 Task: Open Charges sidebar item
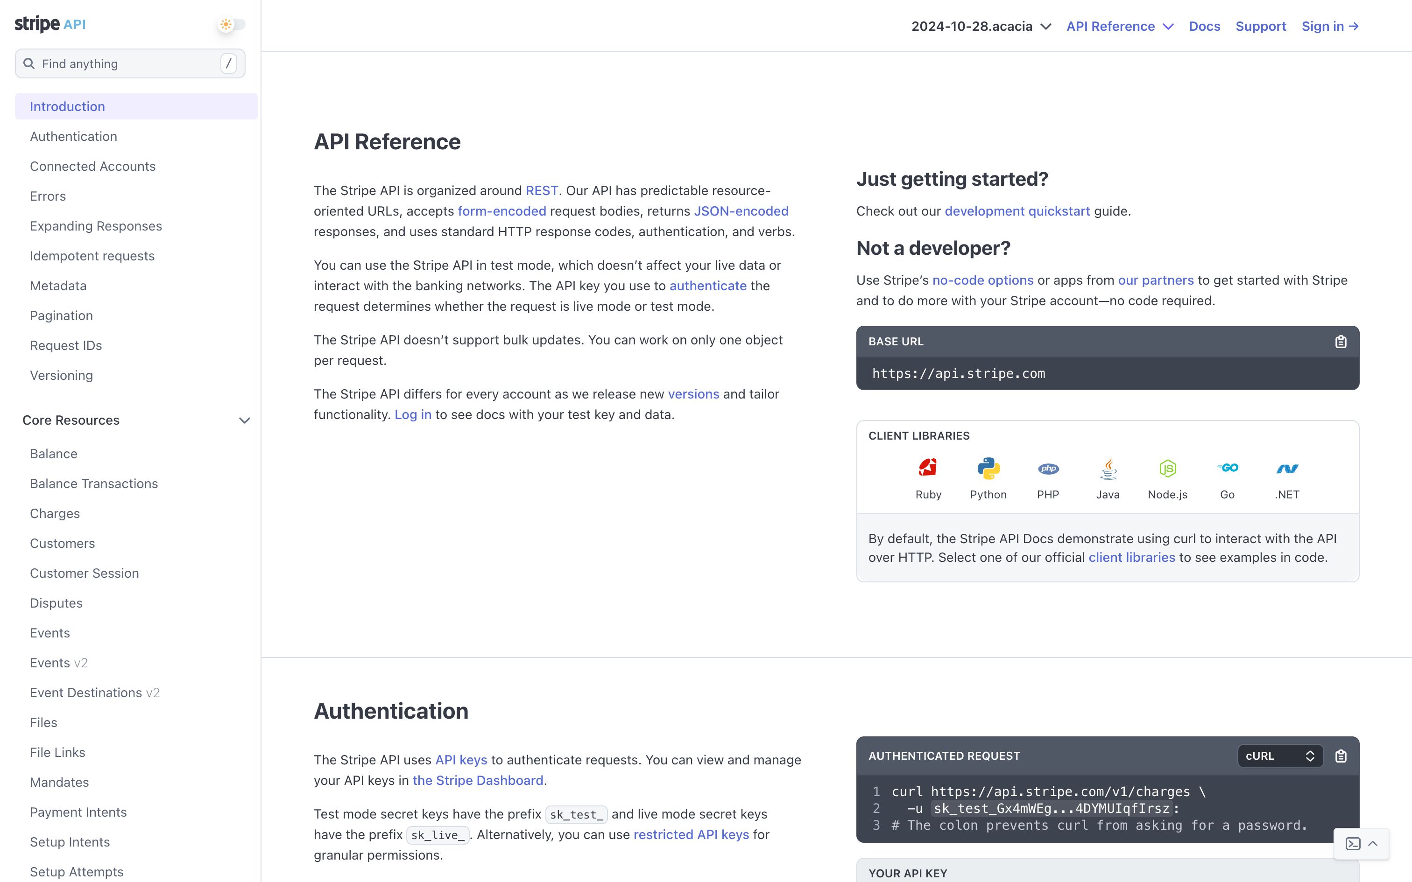tap(55, 513)
